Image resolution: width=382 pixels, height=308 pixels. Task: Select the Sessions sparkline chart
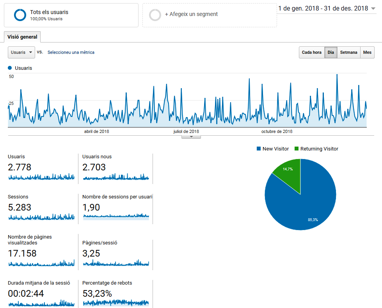(x=41, y=217)
